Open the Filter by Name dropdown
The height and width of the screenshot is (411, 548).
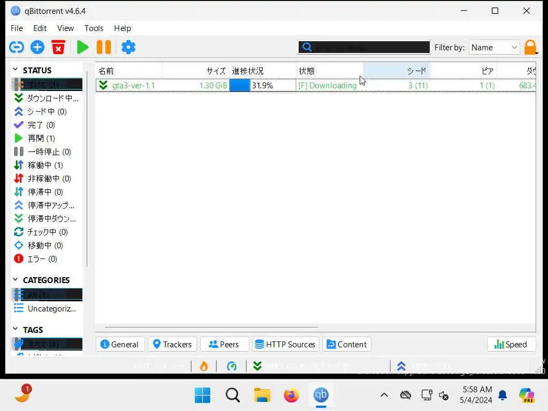click(494, 47)
